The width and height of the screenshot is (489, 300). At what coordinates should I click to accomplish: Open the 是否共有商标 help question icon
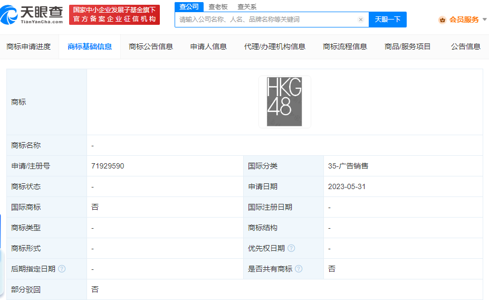[299, 269]
